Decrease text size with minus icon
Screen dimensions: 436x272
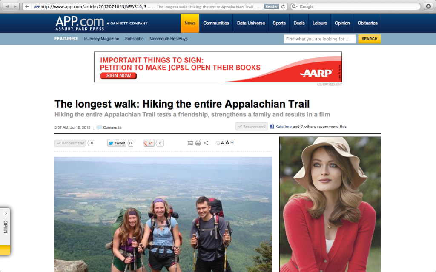(x=218, y=143)
